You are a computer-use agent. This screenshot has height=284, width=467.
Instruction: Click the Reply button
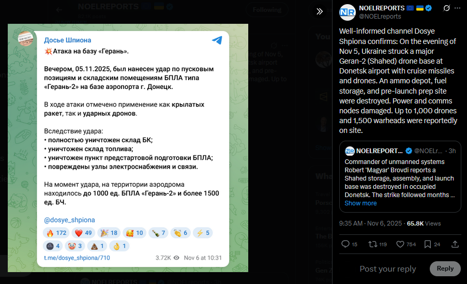[x=445, y=268]
